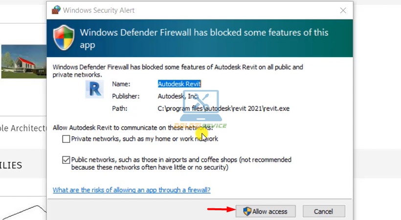The width and height of the screenshot is (401, 220).
Task: Open the firewall risks help link
Action: pyautogui.click(x=132, y=190)
